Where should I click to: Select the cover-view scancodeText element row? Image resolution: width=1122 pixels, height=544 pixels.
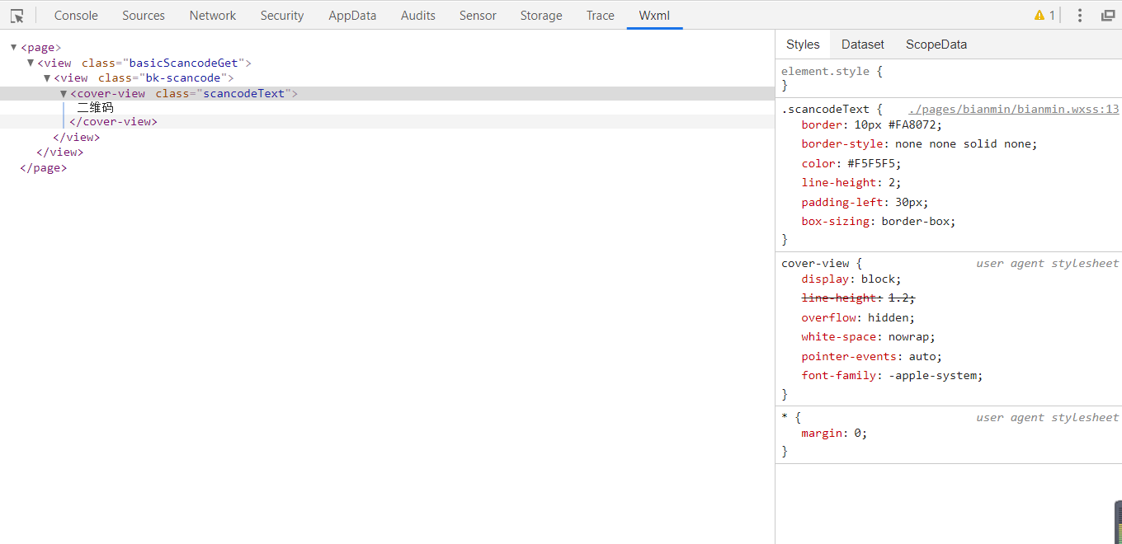pyautogui.click(x=387, y=94)
